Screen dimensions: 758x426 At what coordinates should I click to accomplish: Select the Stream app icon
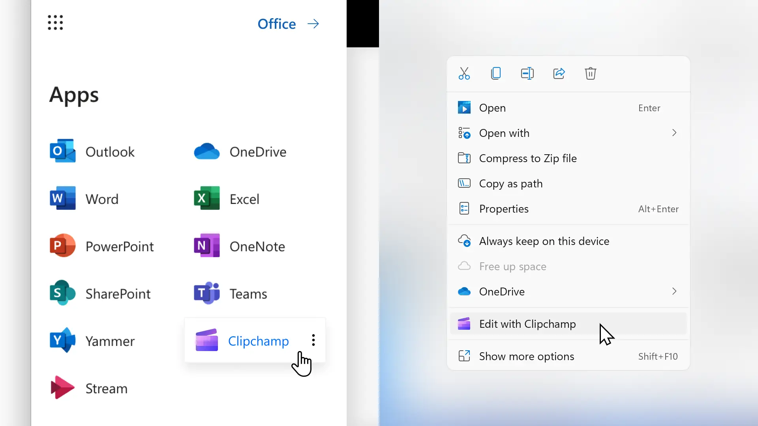point(62,387)
